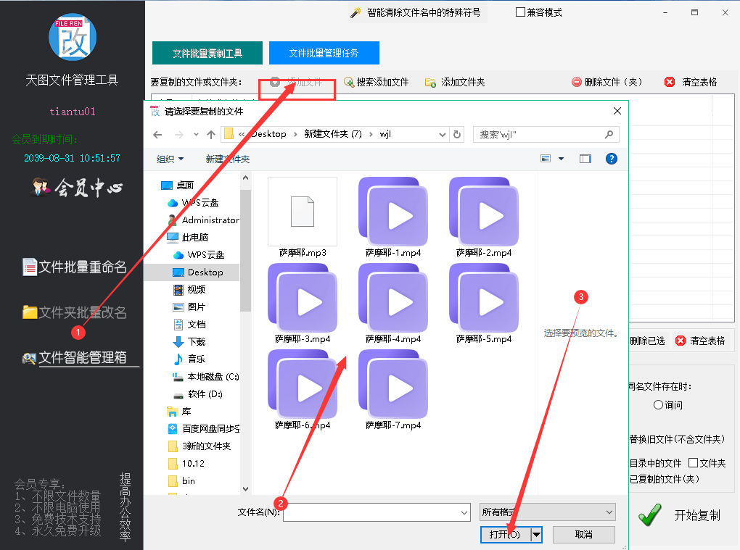This screenshot has width=740, height=550.
Task: Select Desktop in navigation tree
Action: point(198,272)
